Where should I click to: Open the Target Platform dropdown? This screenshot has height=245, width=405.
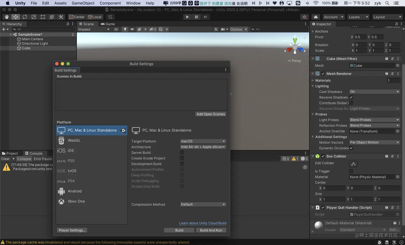pyautogui.click(x=203, y=141)
